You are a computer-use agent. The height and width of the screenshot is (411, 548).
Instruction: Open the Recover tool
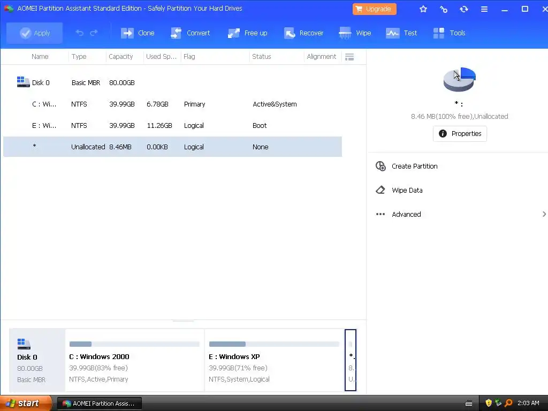304,33
